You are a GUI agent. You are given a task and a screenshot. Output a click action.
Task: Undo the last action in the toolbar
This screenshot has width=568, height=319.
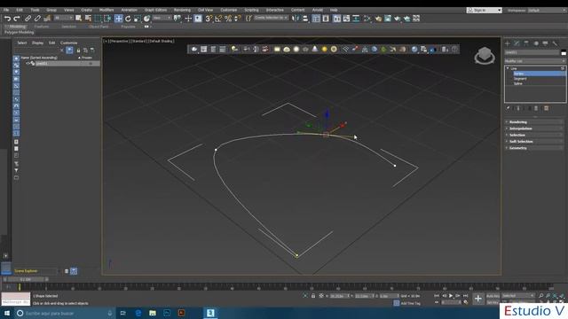click(x=7, y=19)
